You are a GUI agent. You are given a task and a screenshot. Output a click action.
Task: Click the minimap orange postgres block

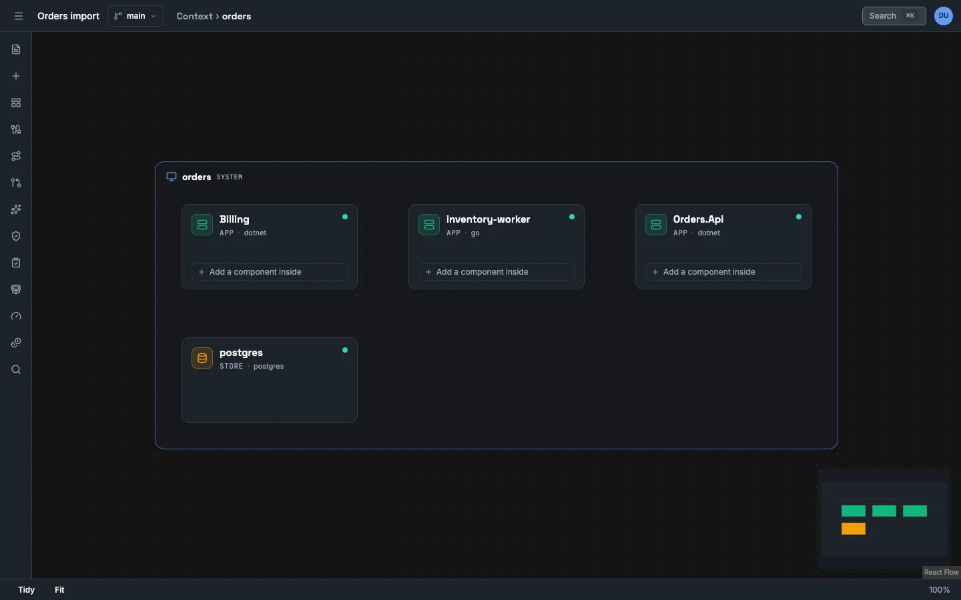coord(854,529)
